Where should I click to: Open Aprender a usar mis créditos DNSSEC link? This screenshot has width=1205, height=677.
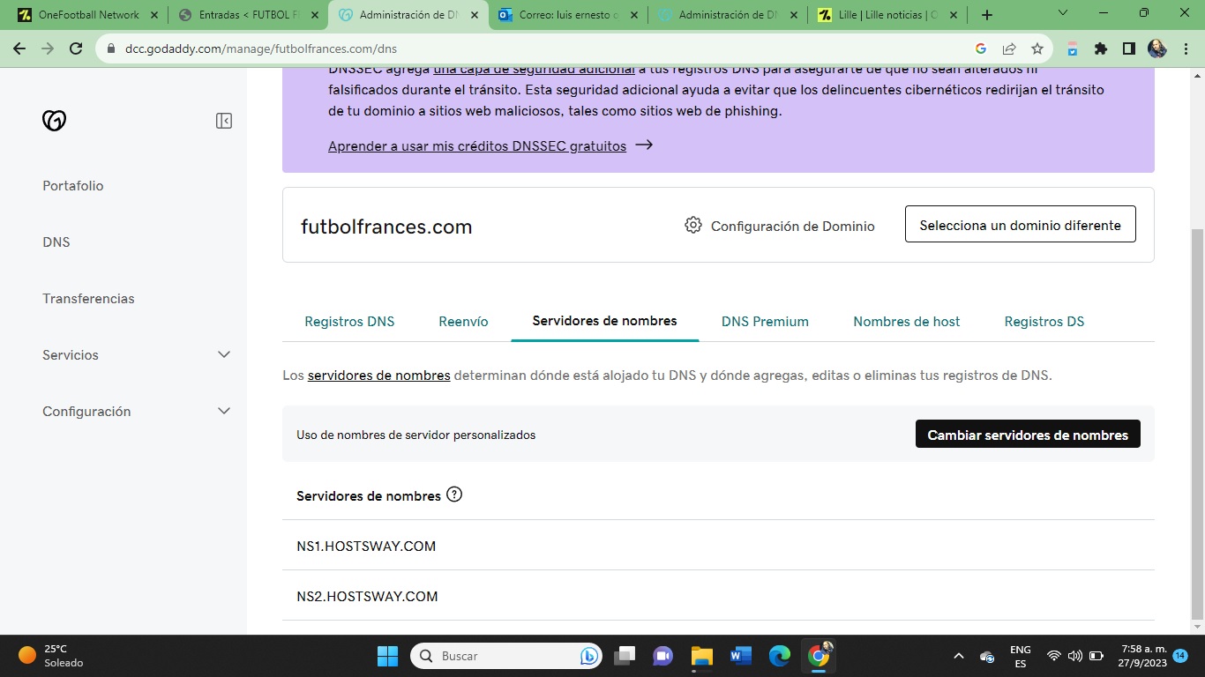[477, 146]
